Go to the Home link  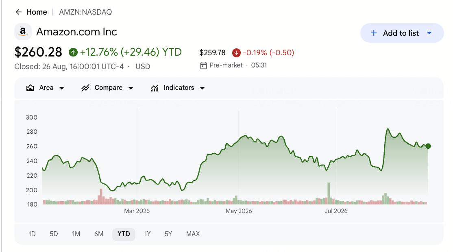37,12
